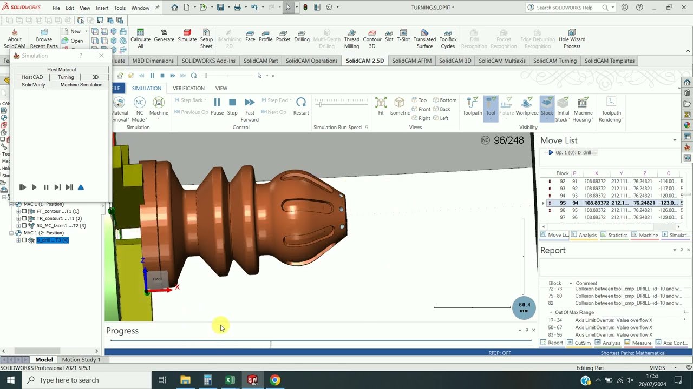The image size is (693, 389).
Task: Switch to SolidCAM Turning tab
Action: click(x=554, y=61)
